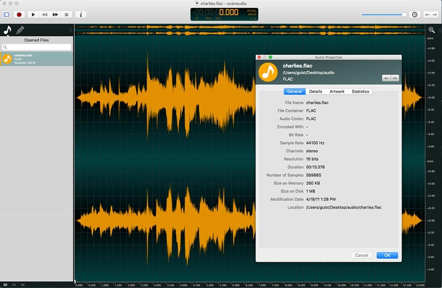Screen dimensions: 442x288
Task: Click the zoom magnifier icon on right panel
Action: tap(432, 29)
